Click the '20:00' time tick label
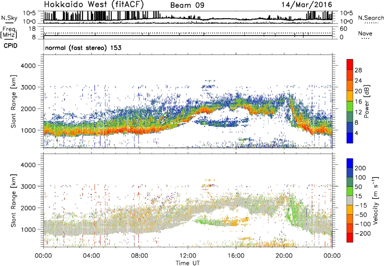 coord(284,256)
